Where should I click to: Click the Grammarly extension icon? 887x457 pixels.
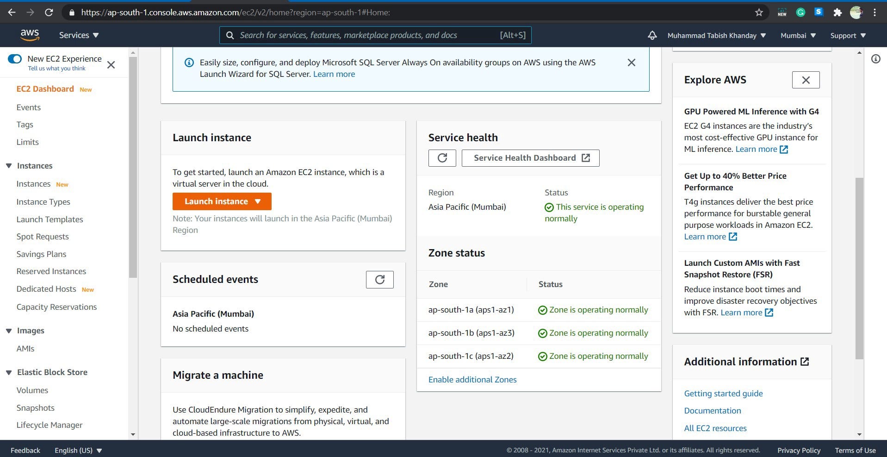tap(800, 13)
